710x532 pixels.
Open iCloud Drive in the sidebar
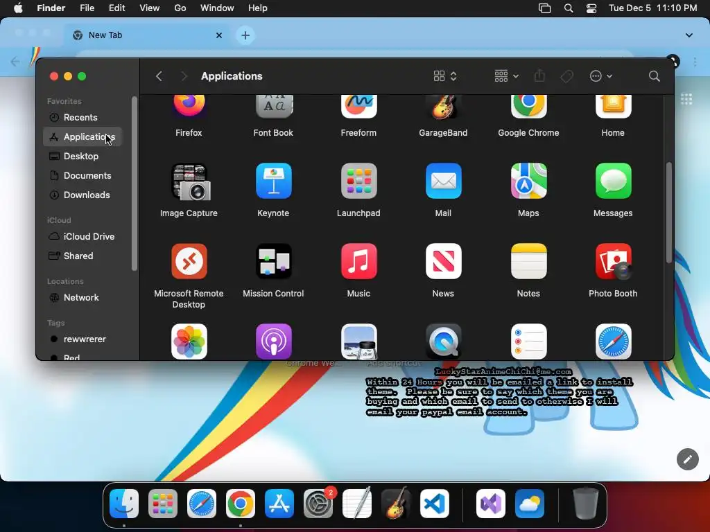[83, 237]
